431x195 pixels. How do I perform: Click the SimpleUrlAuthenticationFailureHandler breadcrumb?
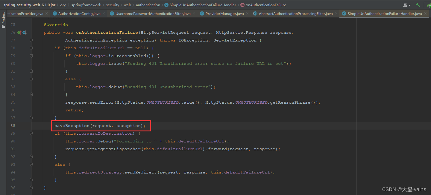pyautogui.click(x=203, y=5)
